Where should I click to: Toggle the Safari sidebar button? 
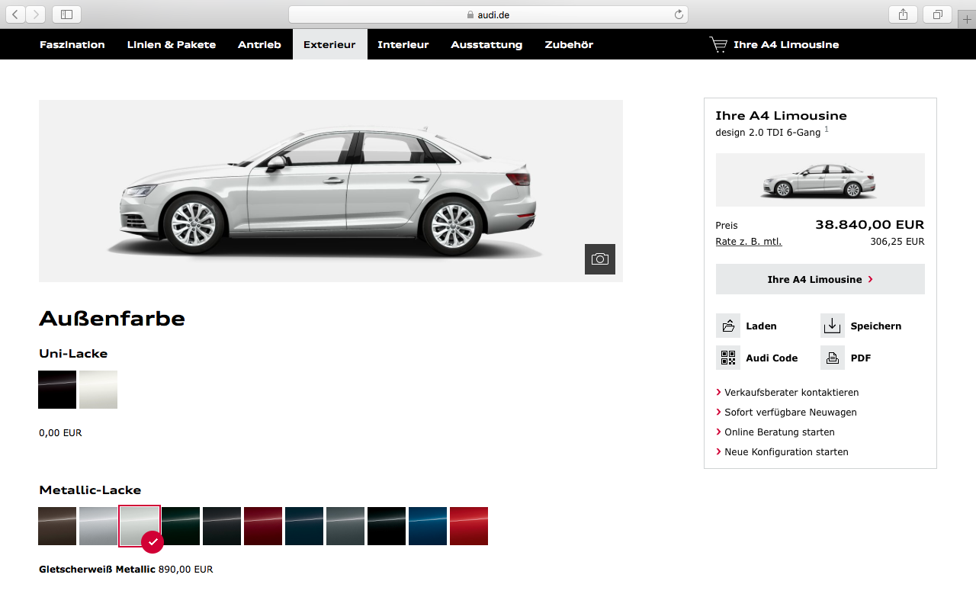tap(67, 14)
